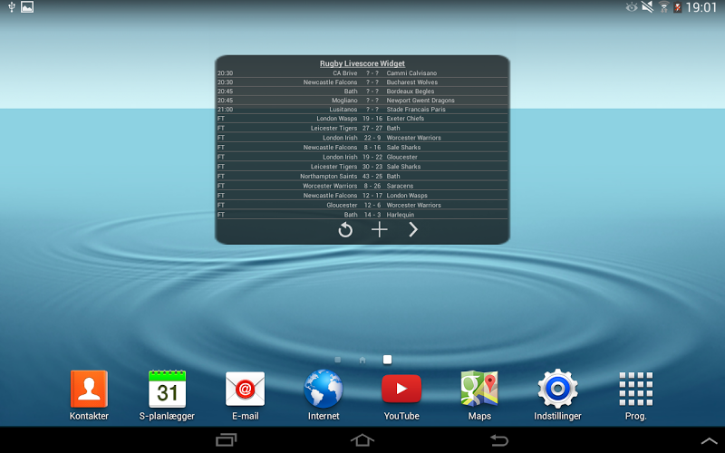Open Google Maps app
Viewport: 725px width, 453px height.
[479, 395]
